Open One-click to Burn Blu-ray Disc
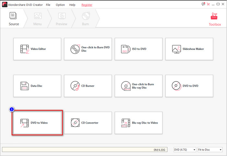Image resolution: width=227 pixels, height=156 pixels. [138, 86]
